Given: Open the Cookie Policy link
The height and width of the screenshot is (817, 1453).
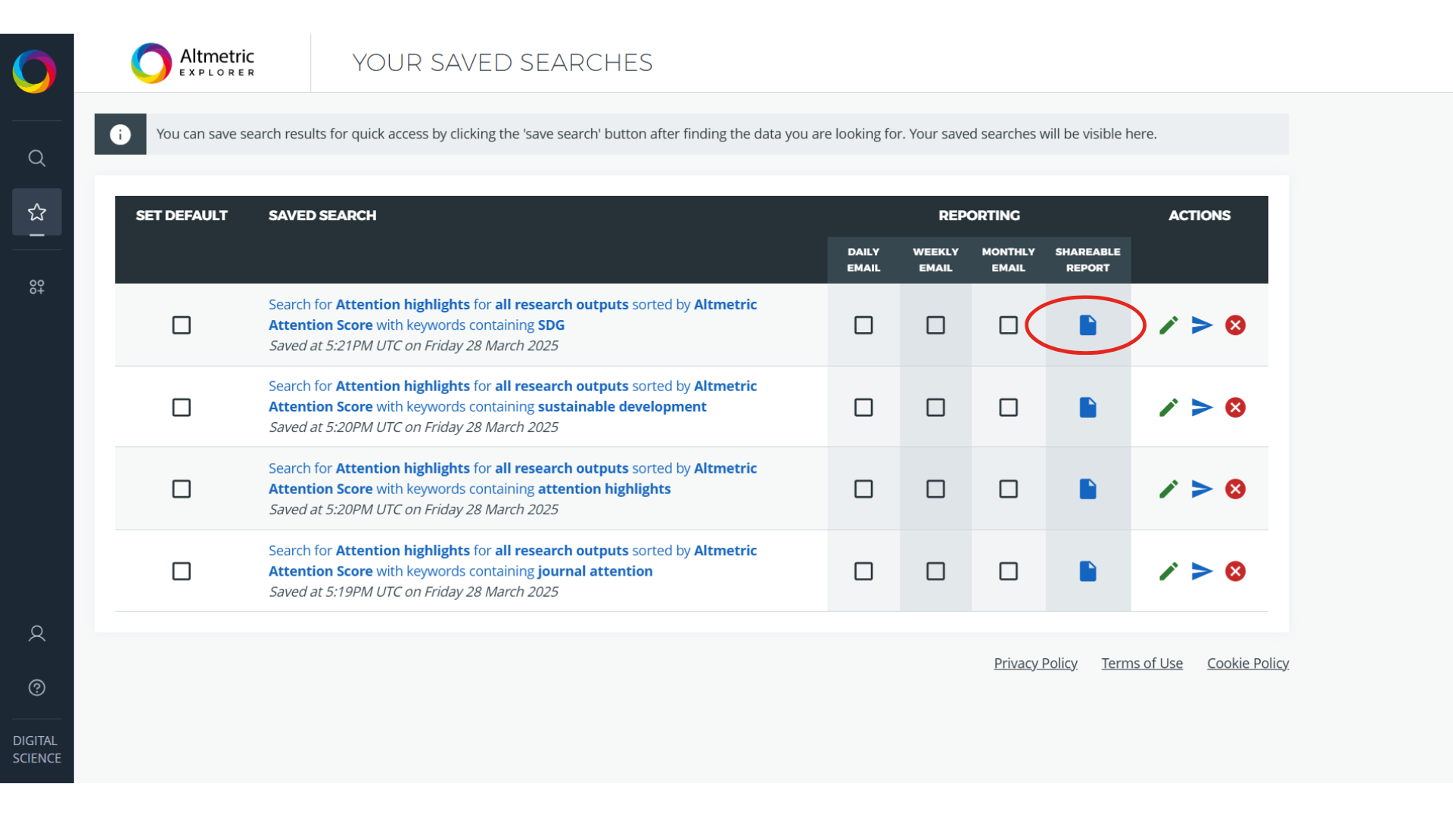Looking at the screenshot, I should click(1248, 663).
